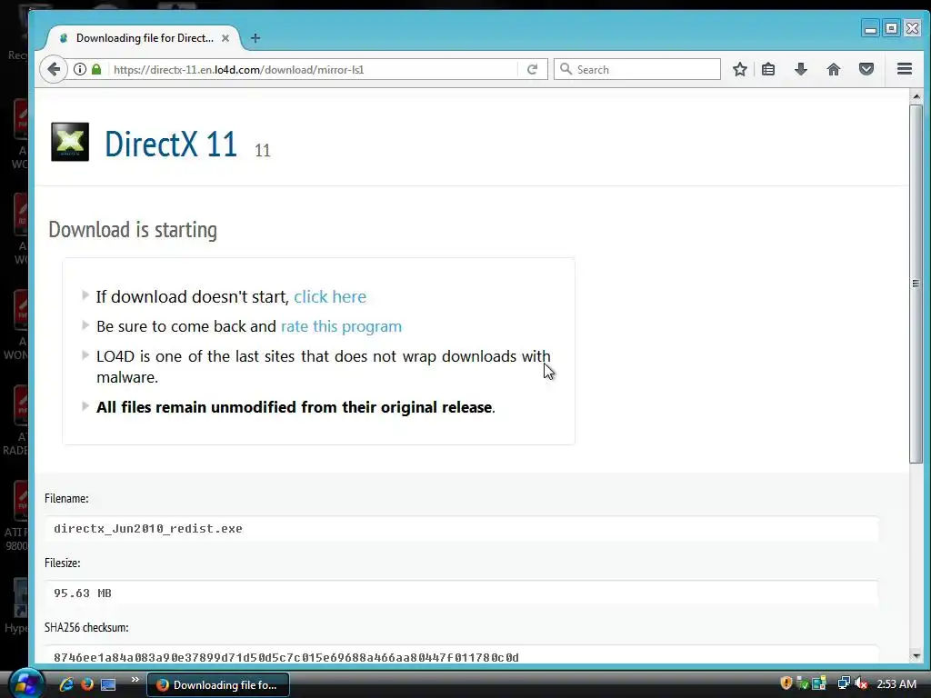Click the network connection tray icon

point(844,683)
